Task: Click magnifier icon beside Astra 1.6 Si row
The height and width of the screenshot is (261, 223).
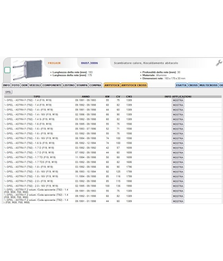Action: pos(5,143)
